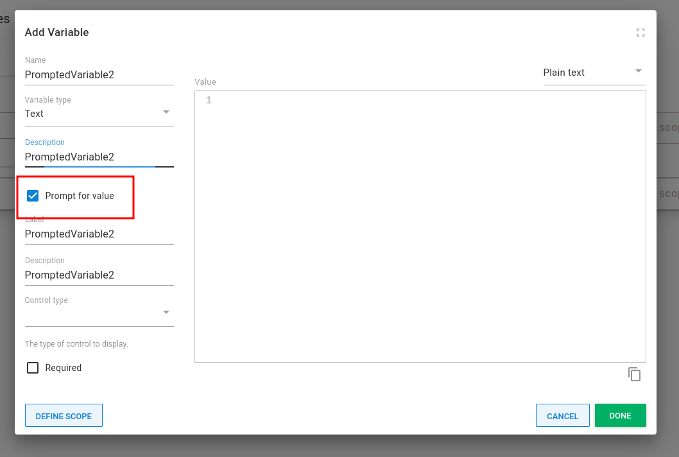Enable the Required checkbox
This screenshot has width=679, height=457.
tap(32, 367)
